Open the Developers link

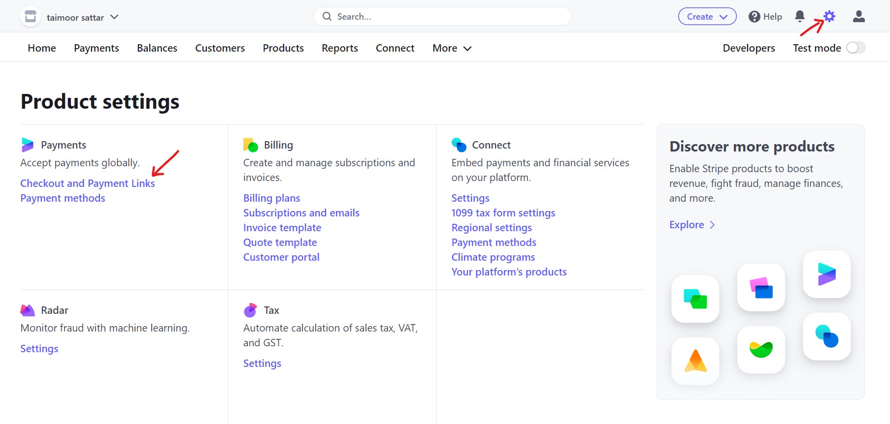(x=749, y=48)
